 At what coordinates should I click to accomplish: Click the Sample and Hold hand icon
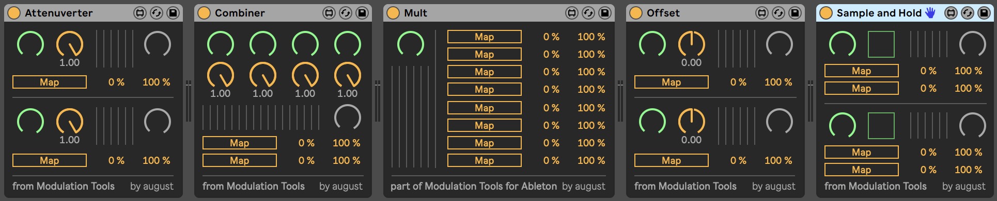pos(930,13)
